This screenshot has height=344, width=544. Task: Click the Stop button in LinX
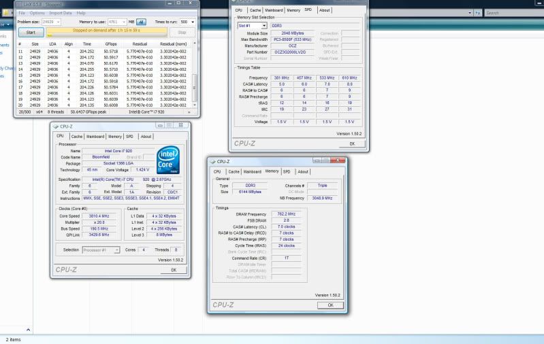click(182, 32)
